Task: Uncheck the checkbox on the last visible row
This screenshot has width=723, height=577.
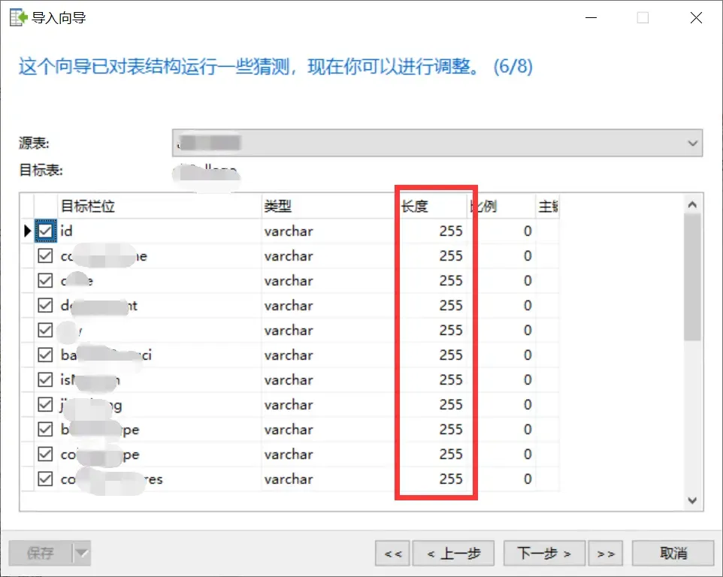Action: pyautogui.click(x=45, y=479)
